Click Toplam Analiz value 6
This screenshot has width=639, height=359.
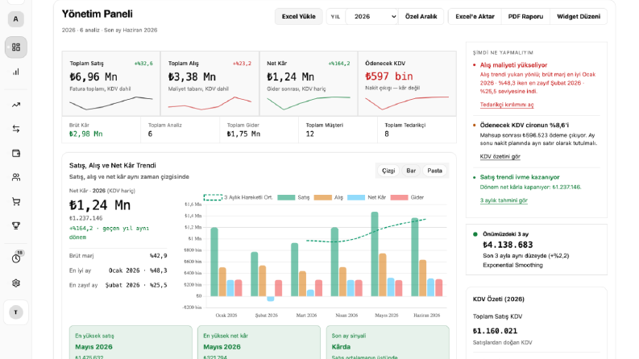[150, 134]
